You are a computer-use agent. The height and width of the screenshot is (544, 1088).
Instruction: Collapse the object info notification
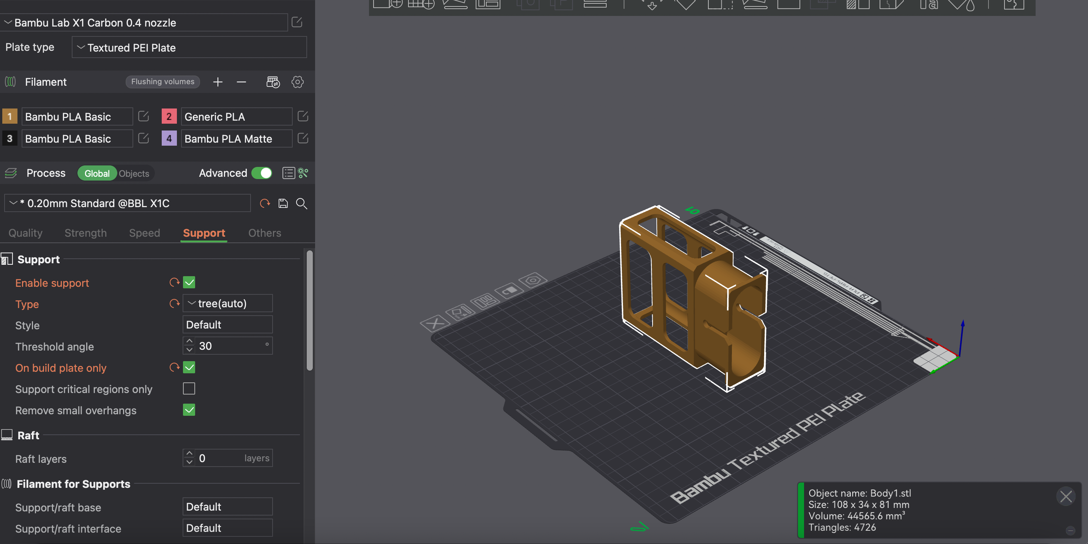pyautogui.click(x=1070, y=530)
